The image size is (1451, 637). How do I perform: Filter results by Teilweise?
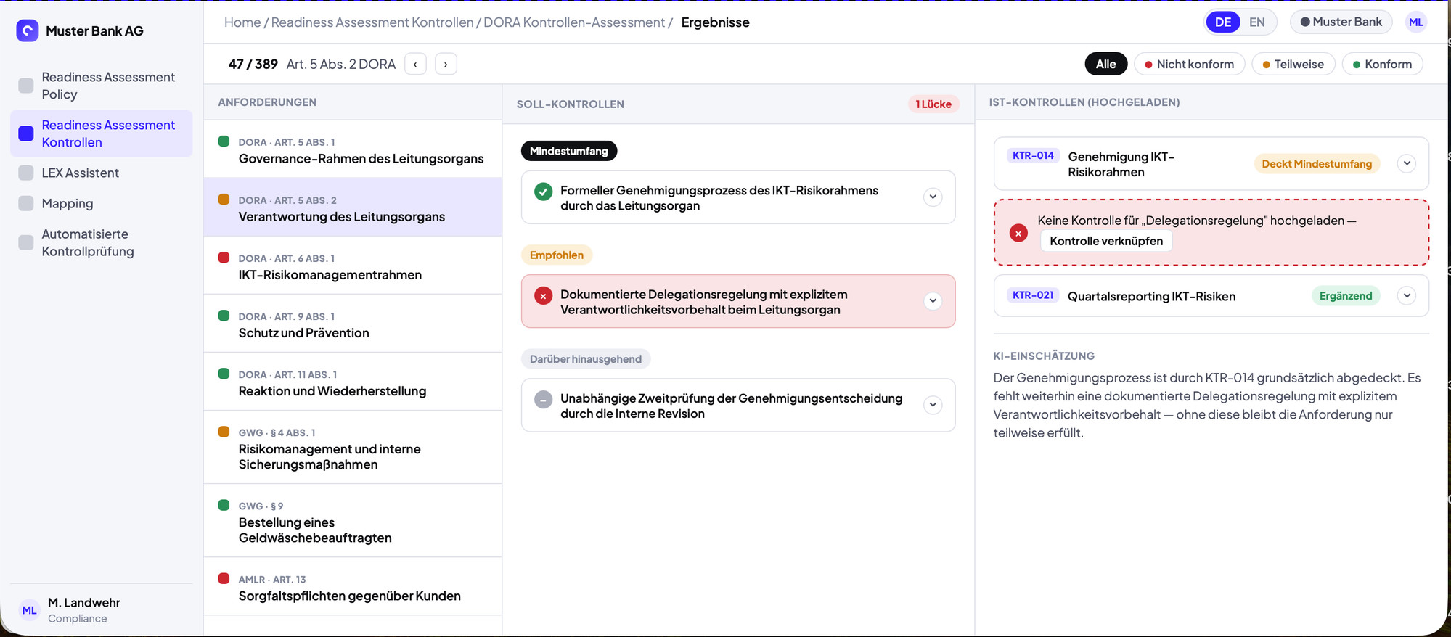[x=1293, y=64]
